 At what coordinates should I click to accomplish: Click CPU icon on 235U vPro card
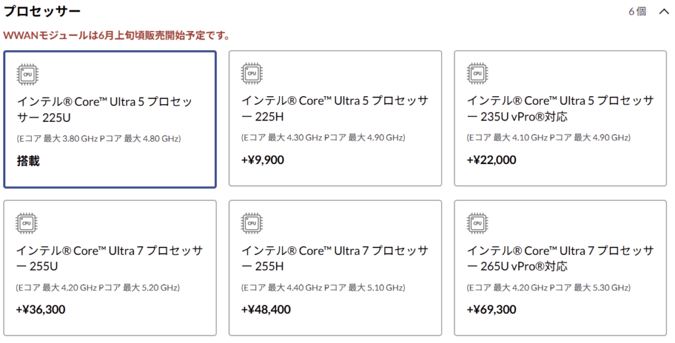pyautogui.click(x=477, y=74)
